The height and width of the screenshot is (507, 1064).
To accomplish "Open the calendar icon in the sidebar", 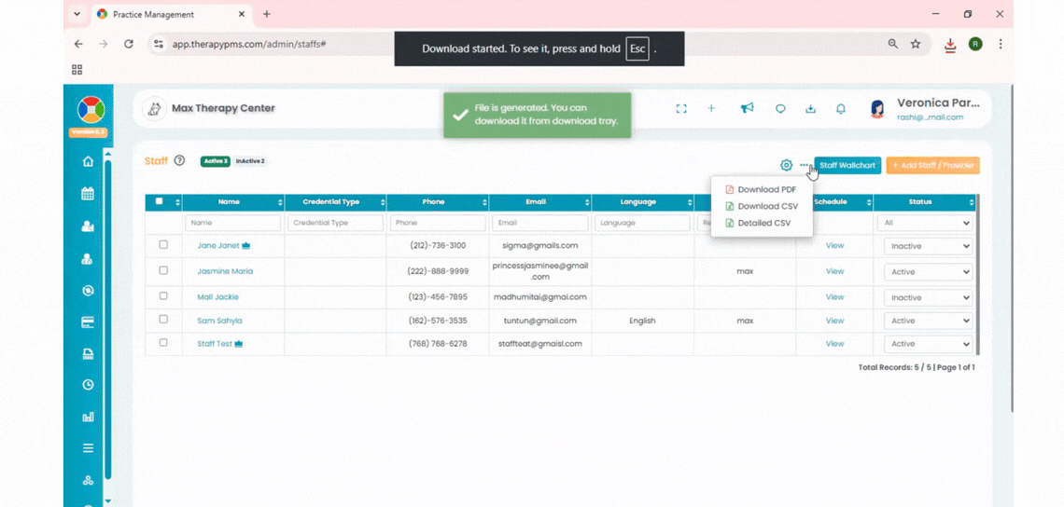I will pyautogui.click(x=88, y=194).
